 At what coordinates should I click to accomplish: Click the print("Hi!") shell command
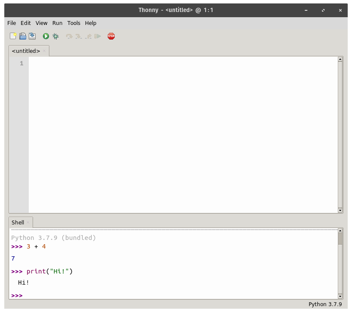[50, 271]
